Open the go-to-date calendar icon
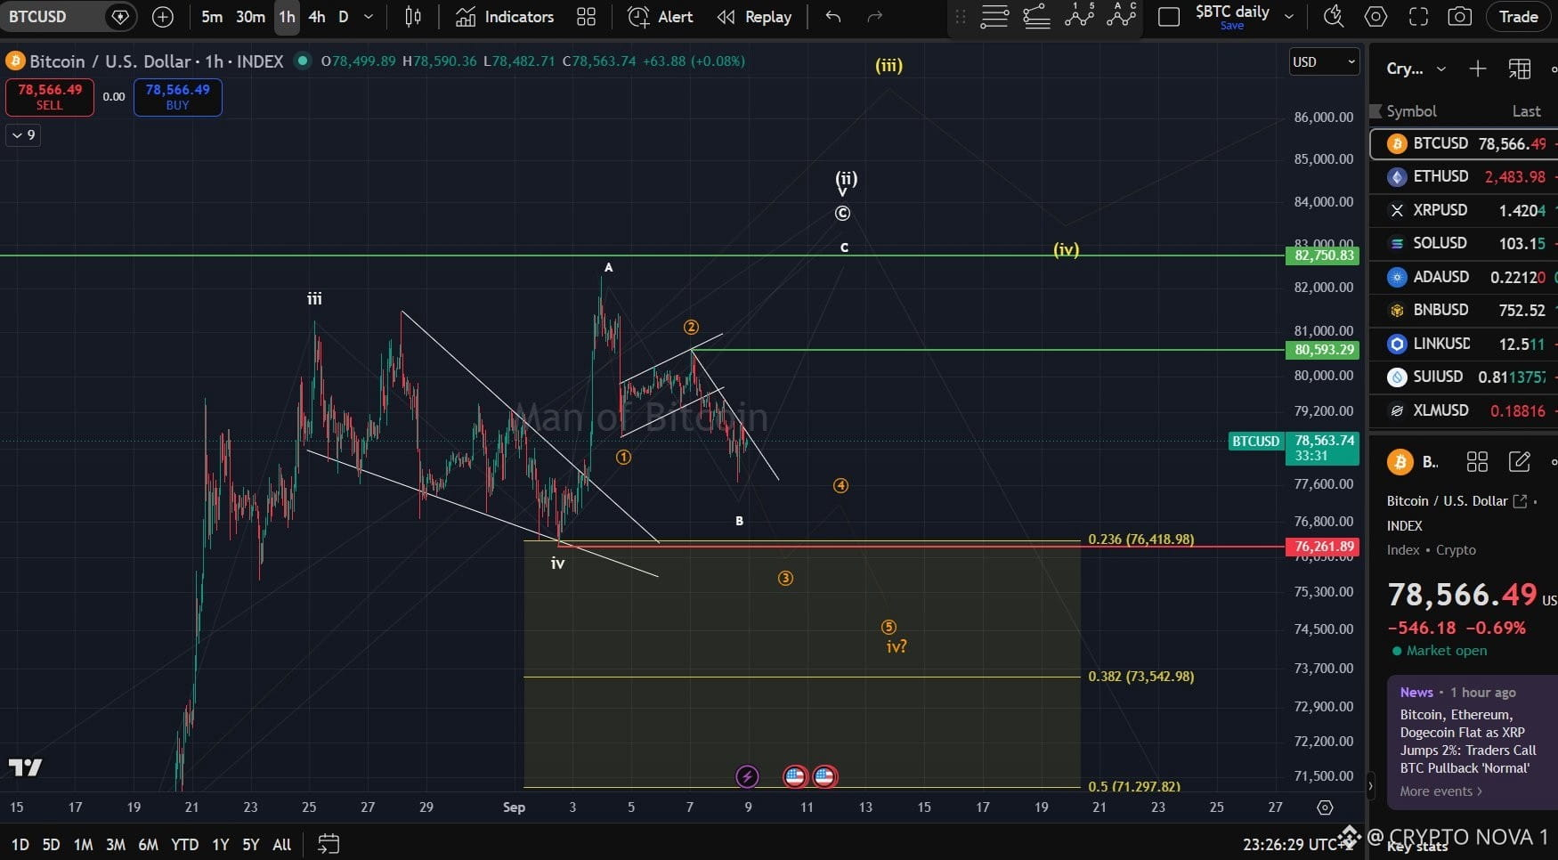The image size is (1558, 860). [x=329, y=844]
